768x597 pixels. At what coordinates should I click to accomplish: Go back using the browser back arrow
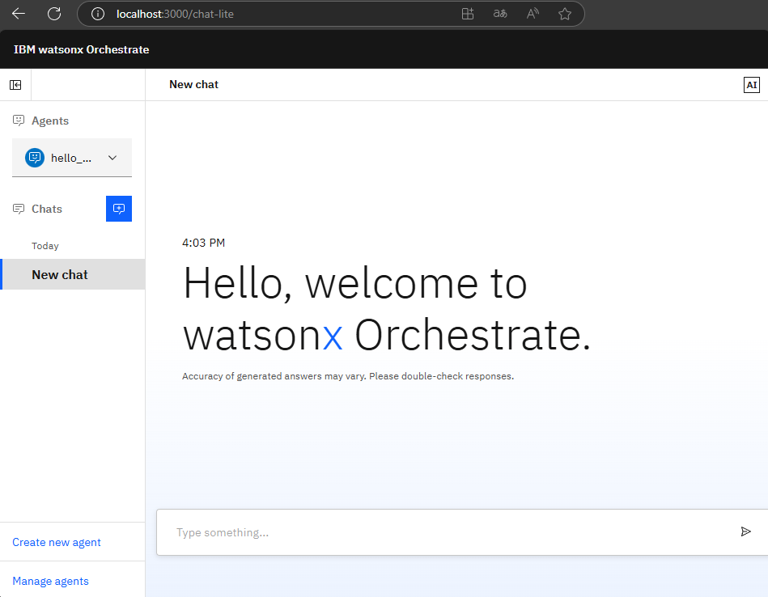coord(19,14)
